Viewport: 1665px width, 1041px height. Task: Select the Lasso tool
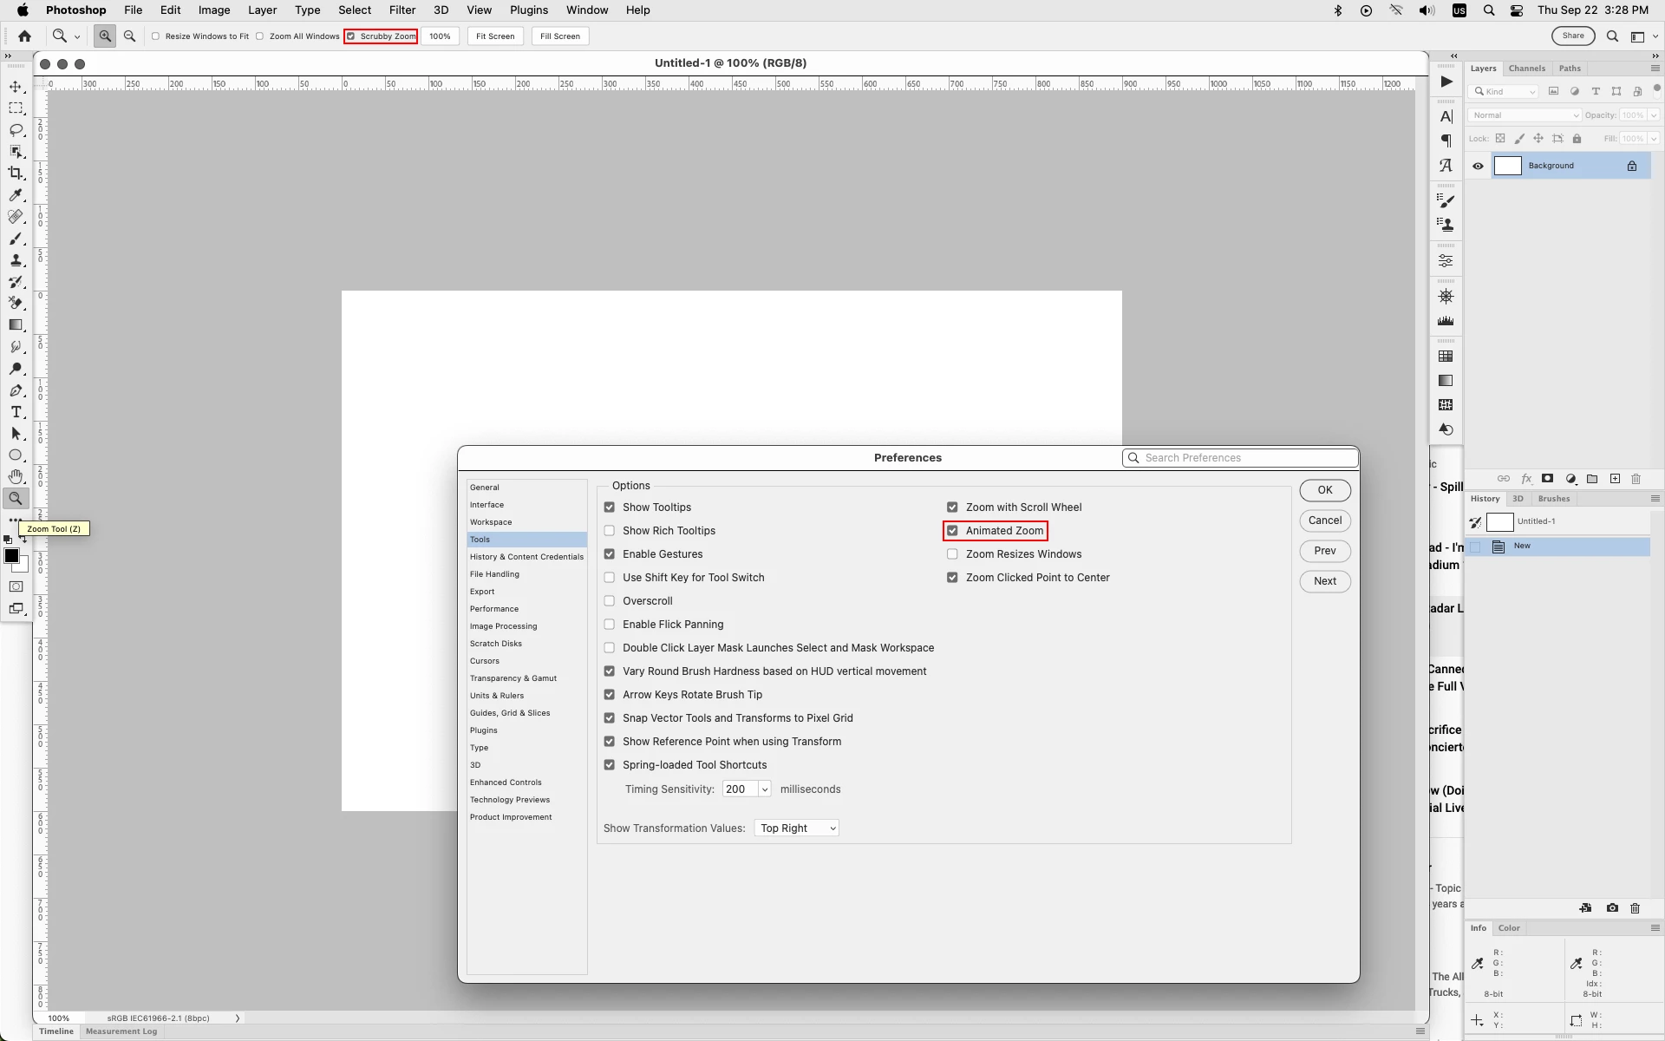[x=16, y=130]
